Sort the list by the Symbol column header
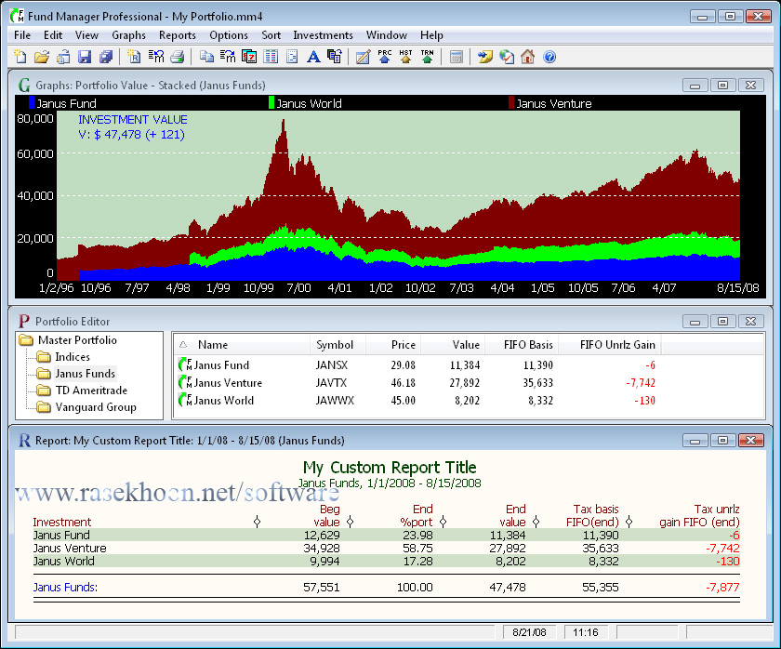Viewport: 781px width, 649px height. click(x=336, y=344)
